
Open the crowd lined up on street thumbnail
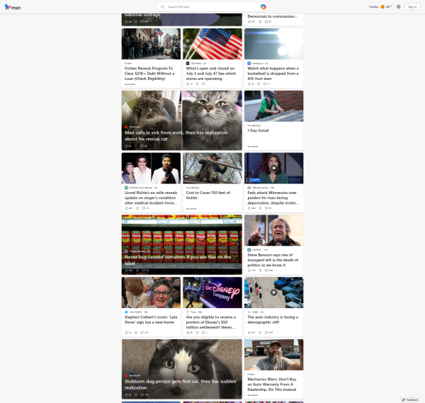[x=151, y=44]
